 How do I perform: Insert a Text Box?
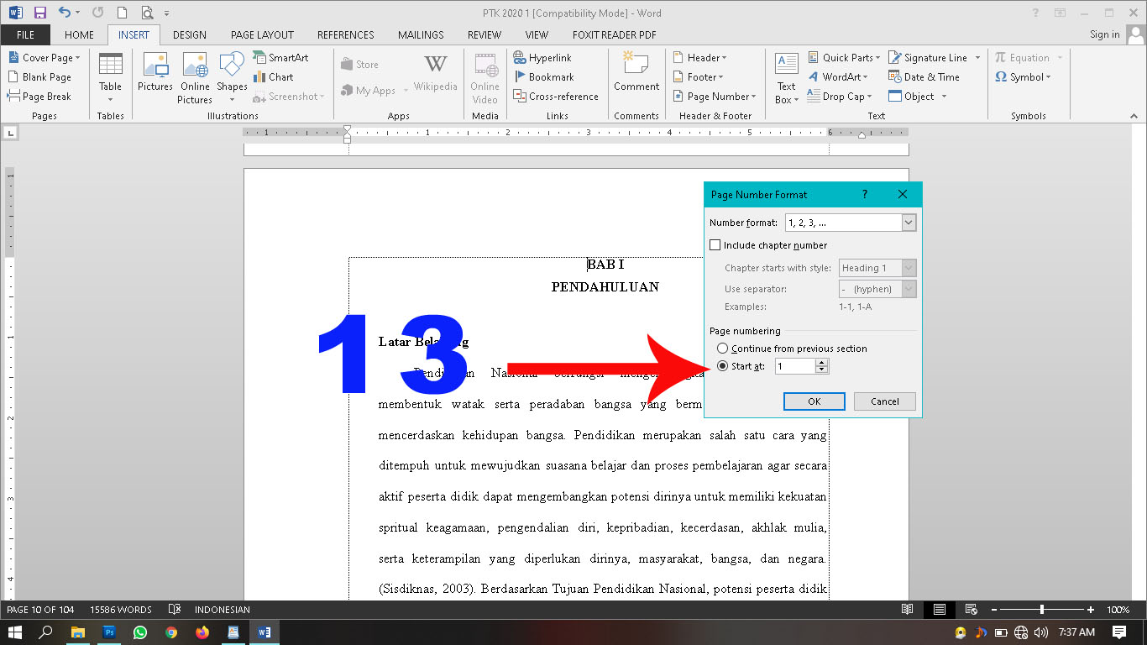[x=785, y=76]
